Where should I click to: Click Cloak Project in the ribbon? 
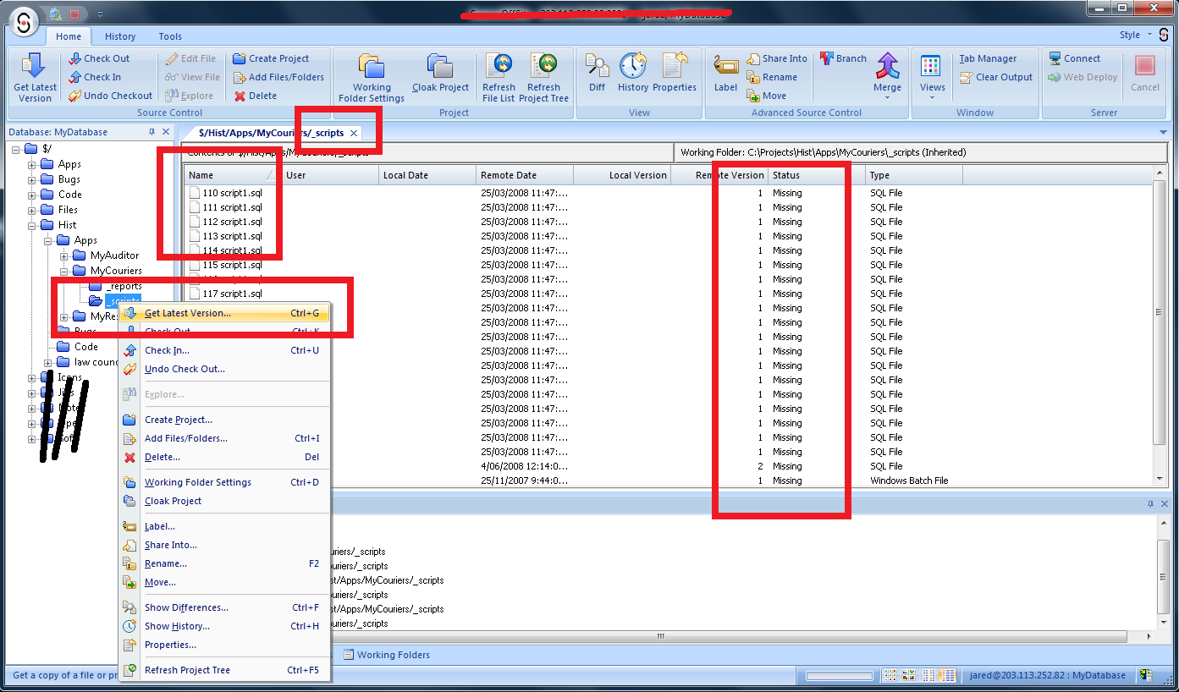pos(440,74)
